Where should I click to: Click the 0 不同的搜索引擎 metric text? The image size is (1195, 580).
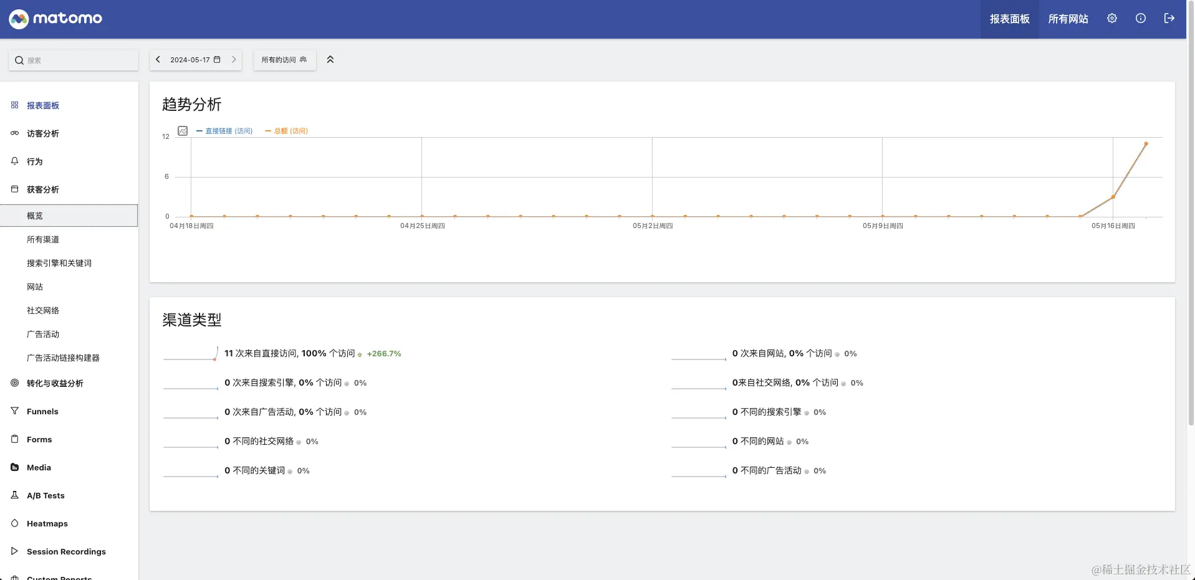click(767, 412)
